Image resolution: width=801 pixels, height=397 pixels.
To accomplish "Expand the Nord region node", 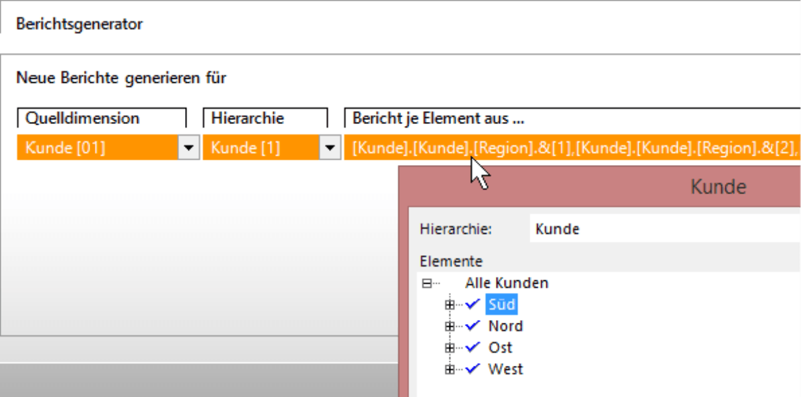I will click(450, 326).
